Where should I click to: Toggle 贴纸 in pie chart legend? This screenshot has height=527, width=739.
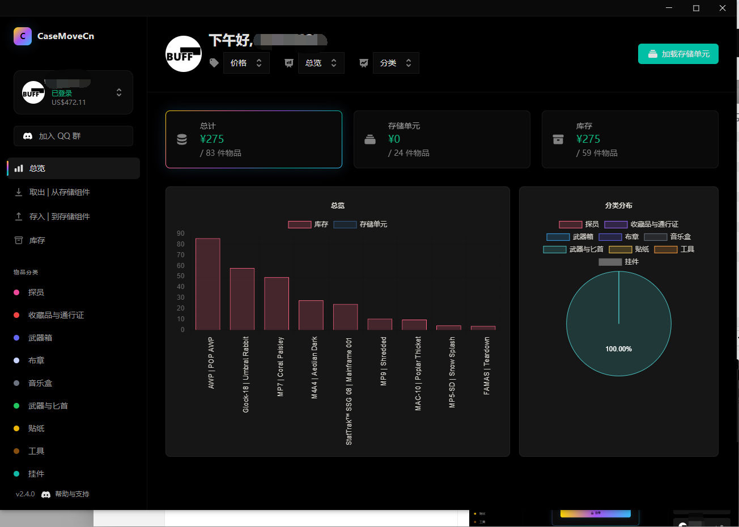[x=629, y=249]
